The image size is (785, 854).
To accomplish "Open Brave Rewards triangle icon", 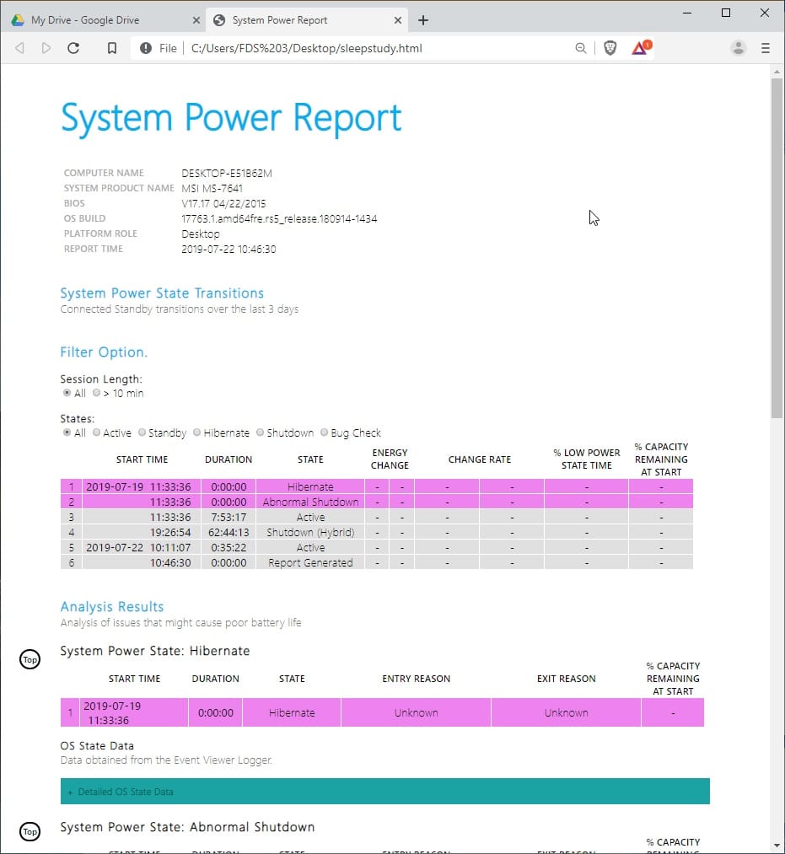I will point(641,47).
